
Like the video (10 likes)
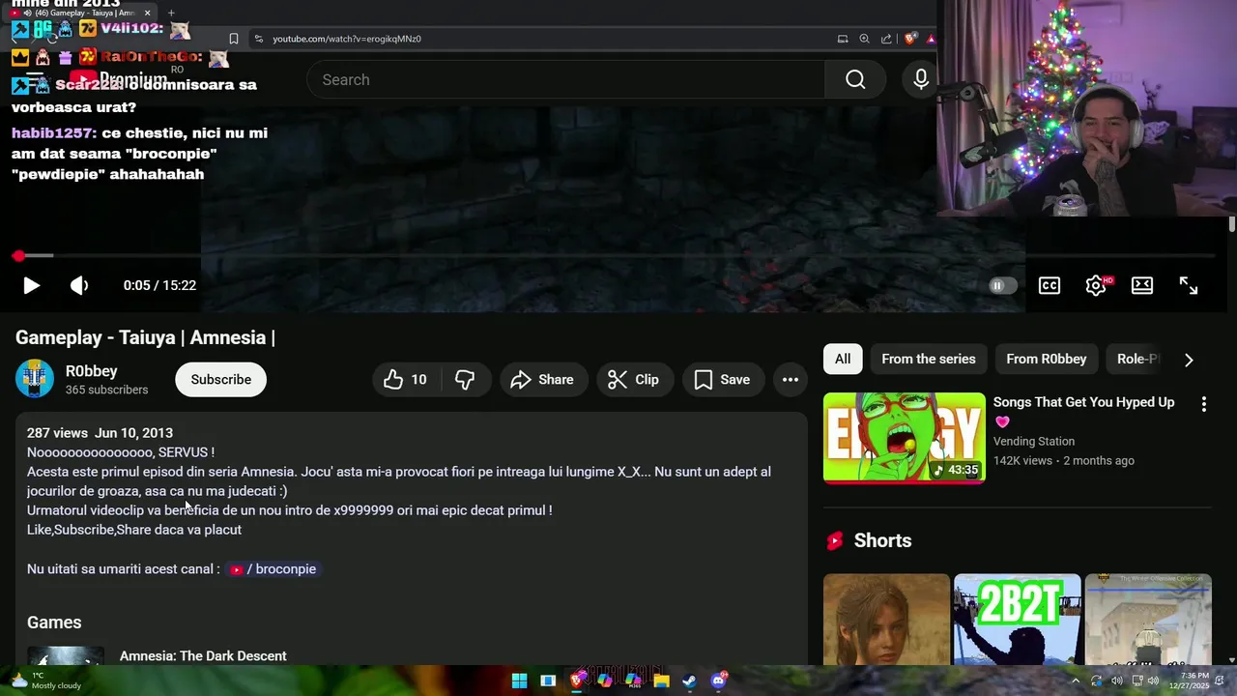pos(405,380)
